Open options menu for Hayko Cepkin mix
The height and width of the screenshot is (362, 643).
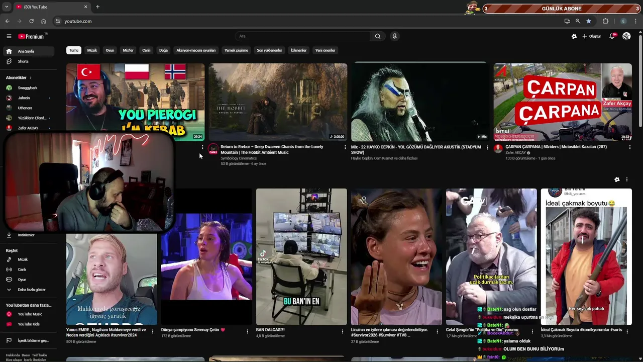(487, 147)
